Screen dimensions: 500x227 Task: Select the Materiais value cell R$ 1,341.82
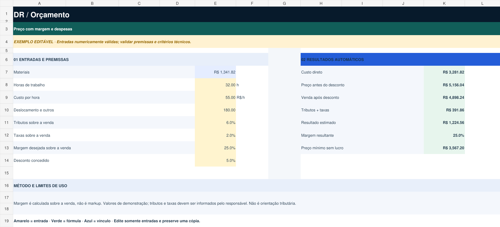pos(215,72)
